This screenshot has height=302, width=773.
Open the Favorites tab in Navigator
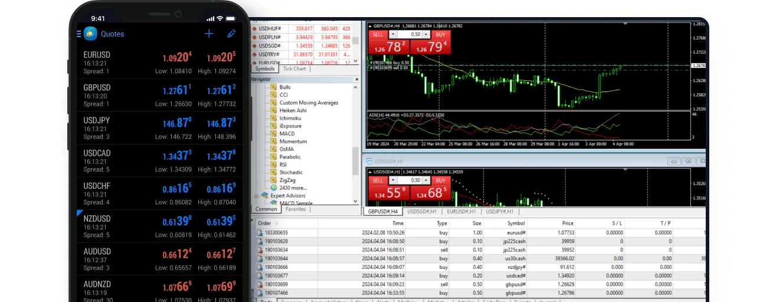(296, 209)
